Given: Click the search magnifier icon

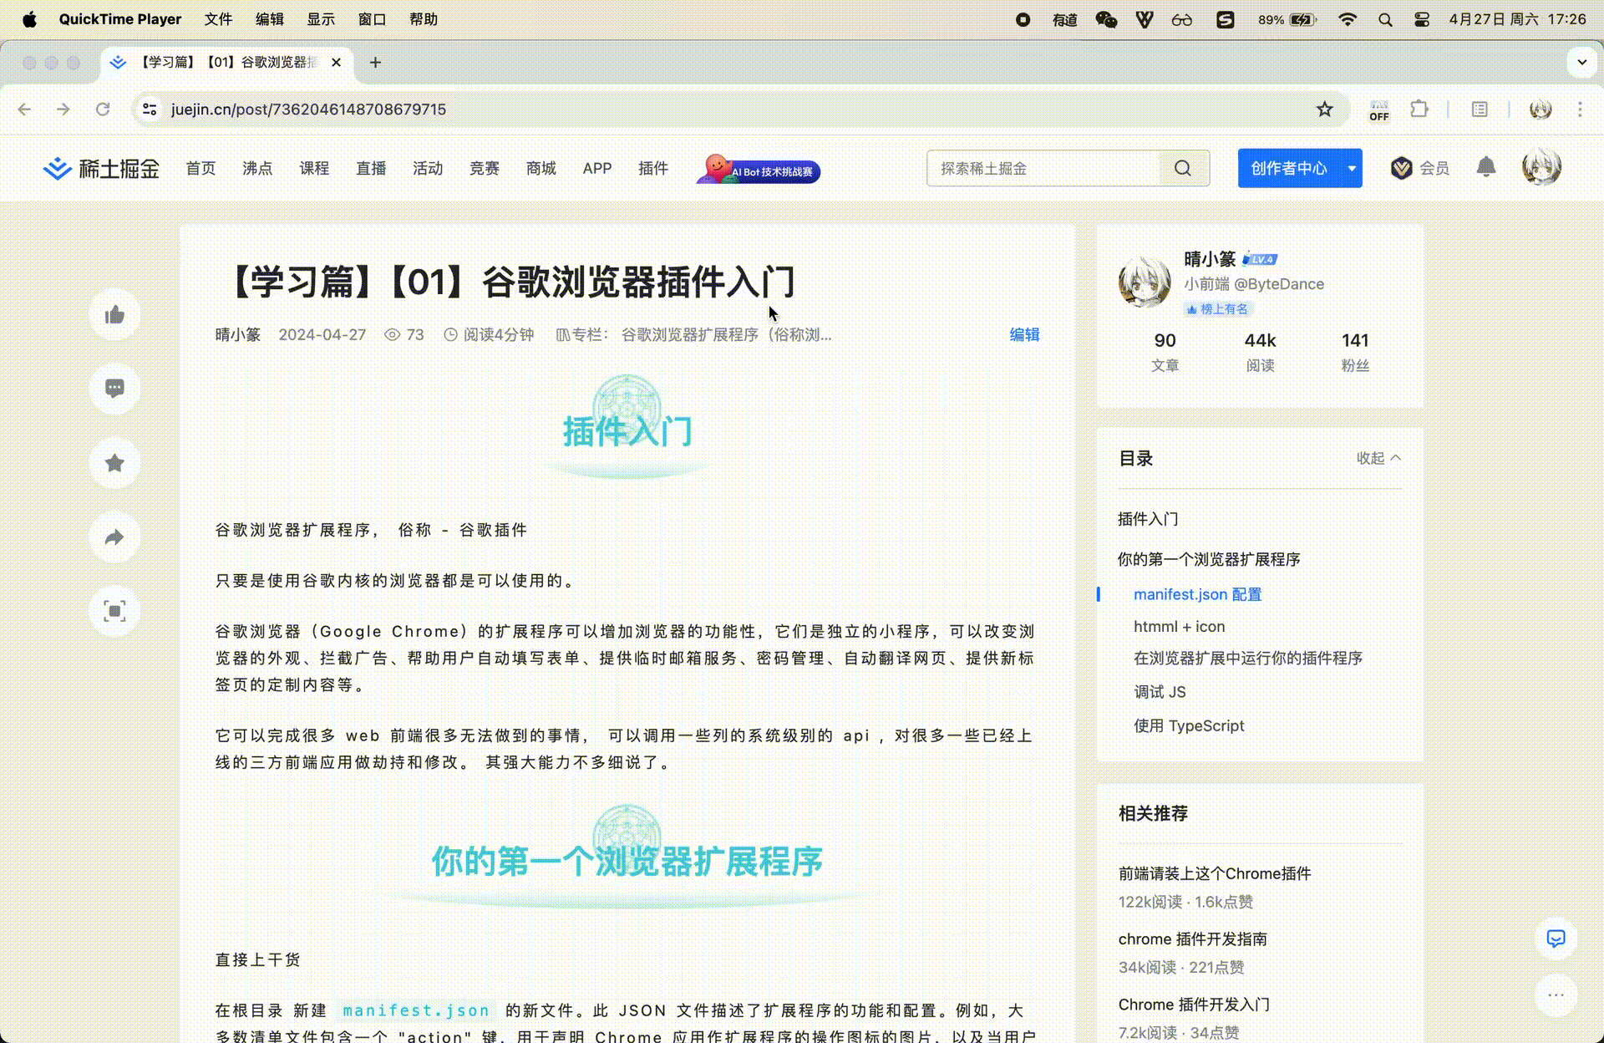Looking at the screenshot, I should click(1182, 168).
